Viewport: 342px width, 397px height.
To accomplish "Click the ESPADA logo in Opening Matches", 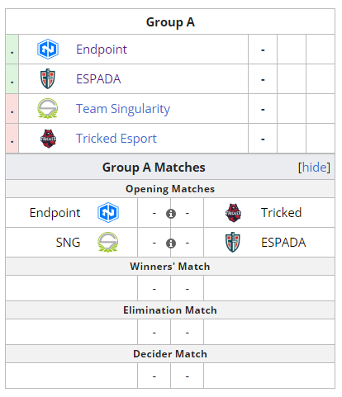I will 233,242.
